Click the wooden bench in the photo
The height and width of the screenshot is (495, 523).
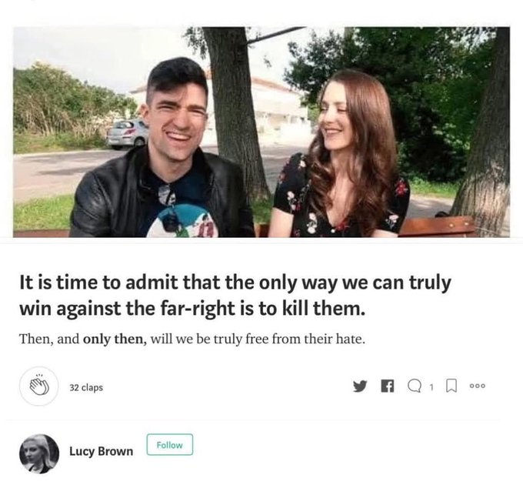point(437,226)
